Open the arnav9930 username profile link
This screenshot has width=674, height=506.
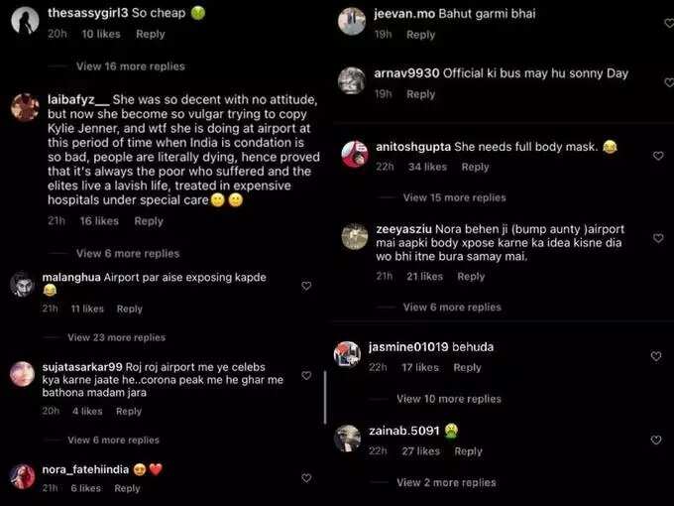pos(406,73)
